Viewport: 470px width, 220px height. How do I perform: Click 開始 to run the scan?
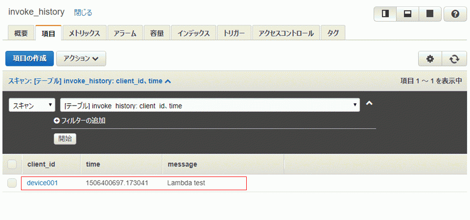coord(65,139)
